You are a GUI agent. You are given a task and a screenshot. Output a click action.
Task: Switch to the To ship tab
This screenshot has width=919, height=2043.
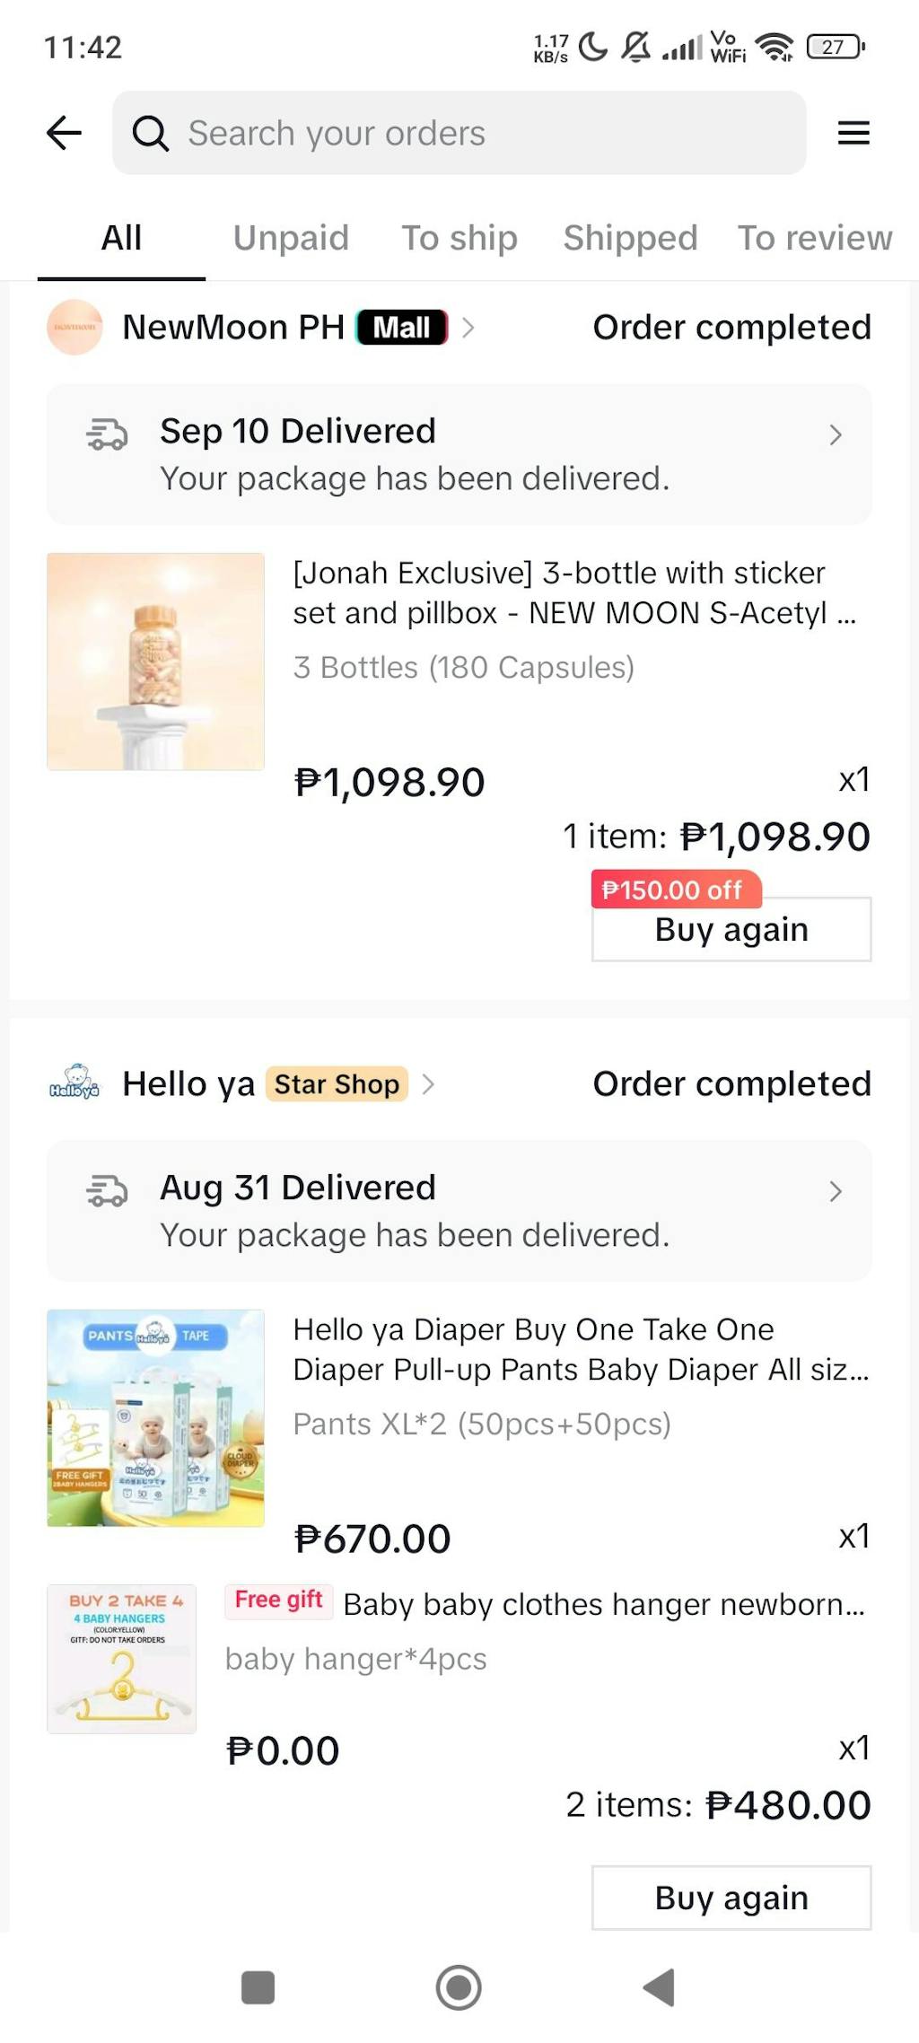coord(459,238)
